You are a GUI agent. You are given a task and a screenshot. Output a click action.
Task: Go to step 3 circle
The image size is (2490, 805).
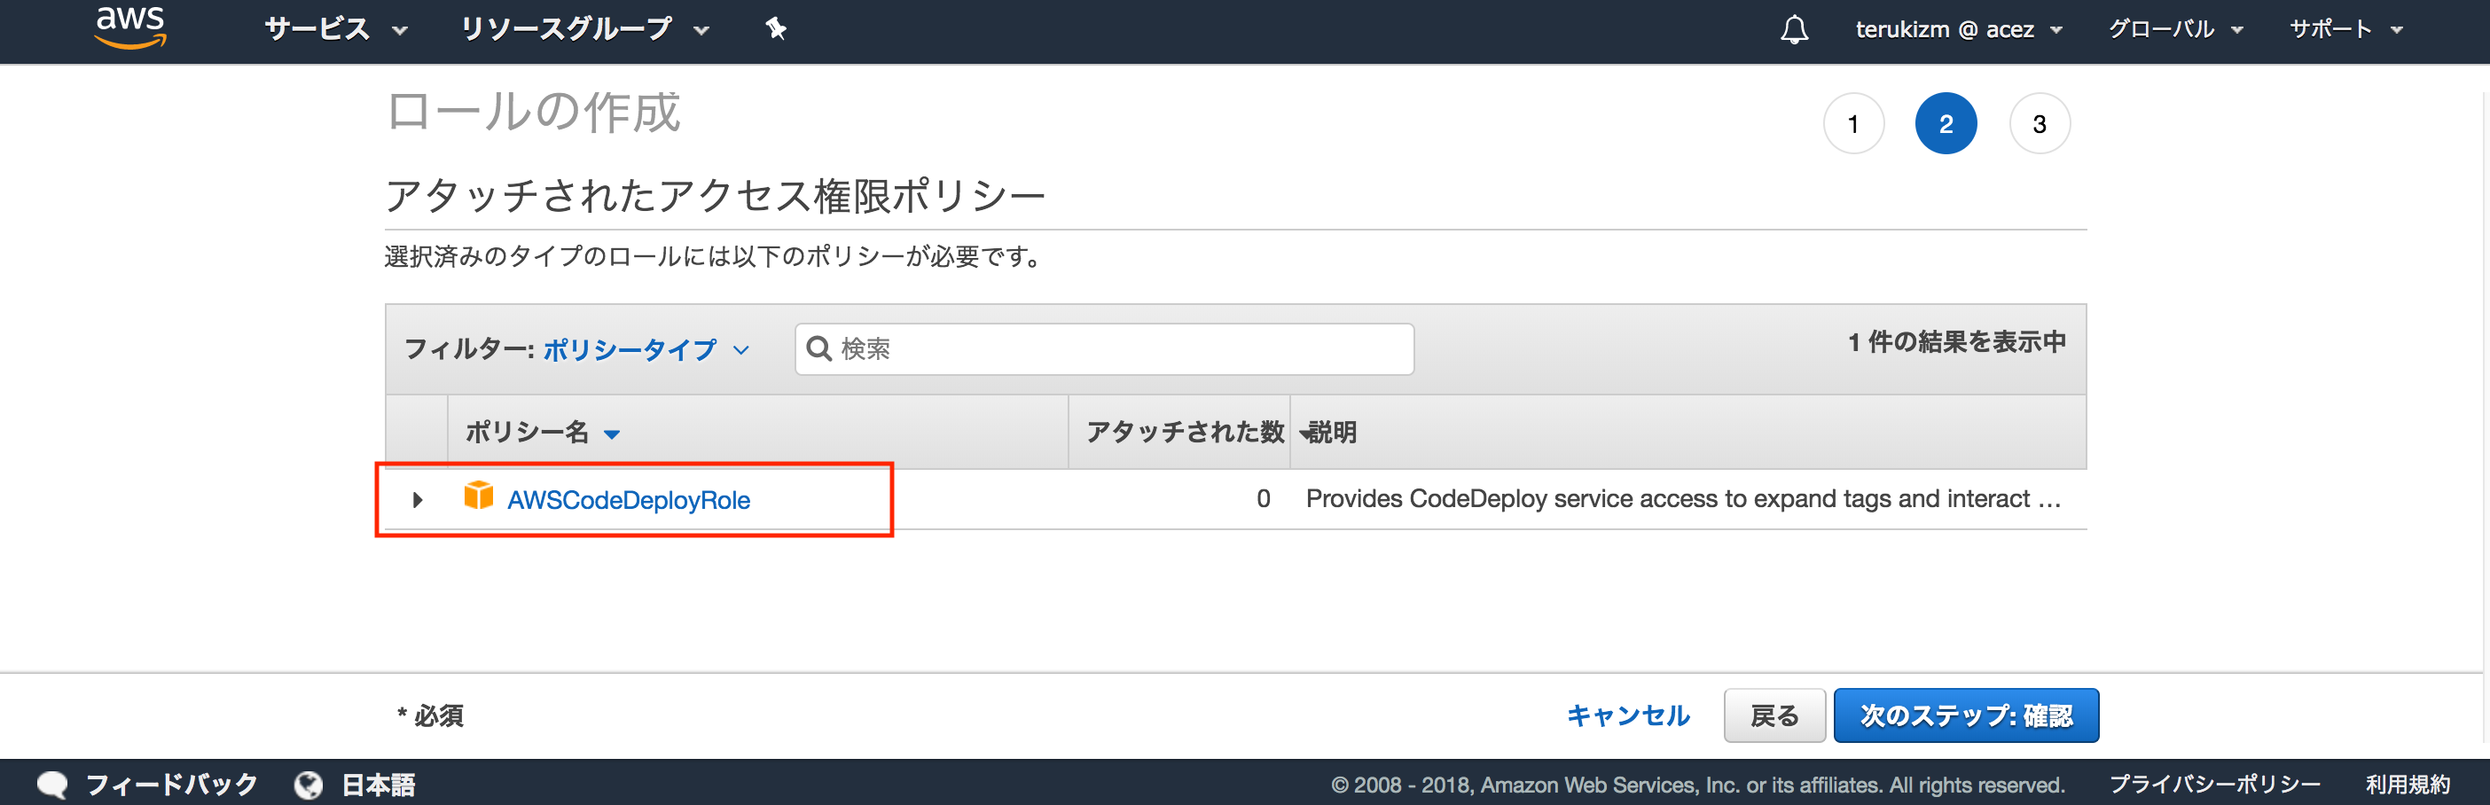(x=2040, y=124)
